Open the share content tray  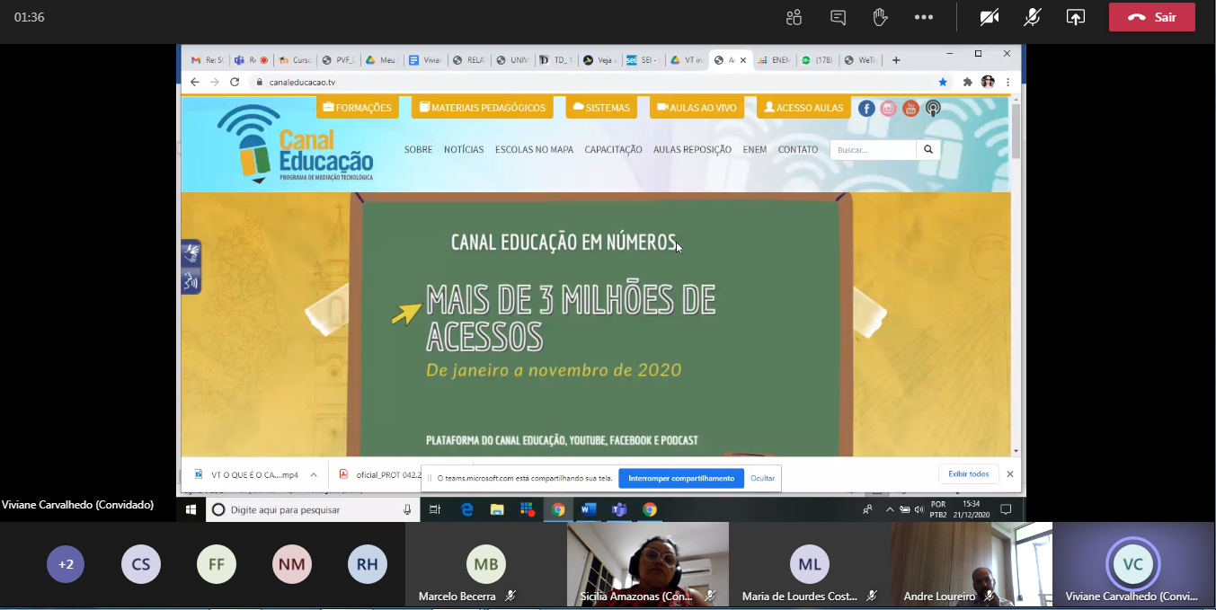pyautogui.click(x=1076, y=17)
